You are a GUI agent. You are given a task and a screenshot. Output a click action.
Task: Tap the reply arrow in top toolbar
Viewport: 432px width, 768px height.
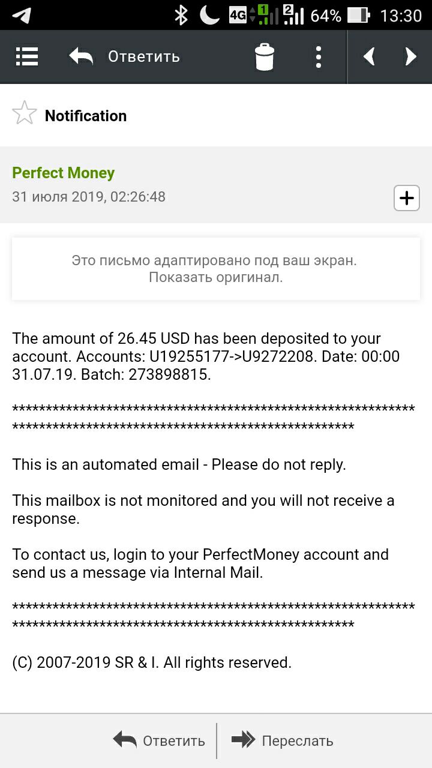pos(81,57)
